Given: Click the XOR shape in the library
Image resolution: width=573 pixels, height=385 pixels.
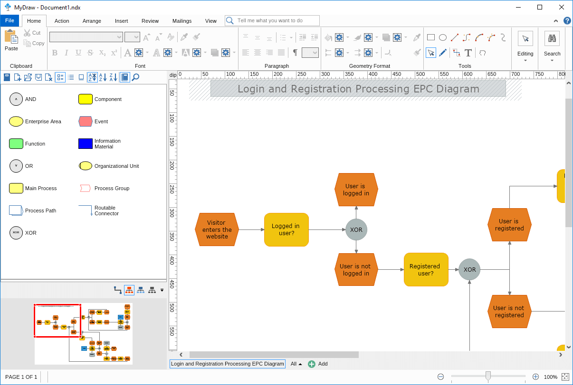Looking at the screenshot, I should click(x=16, y=233).
